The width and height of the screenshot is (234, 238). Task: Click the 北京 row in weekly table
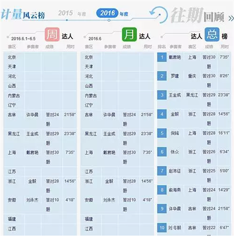point(40,57)
